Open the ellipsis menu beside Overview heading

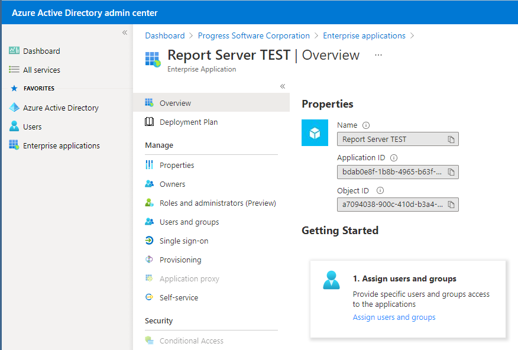pyautogui.click(x=378, y=56)
